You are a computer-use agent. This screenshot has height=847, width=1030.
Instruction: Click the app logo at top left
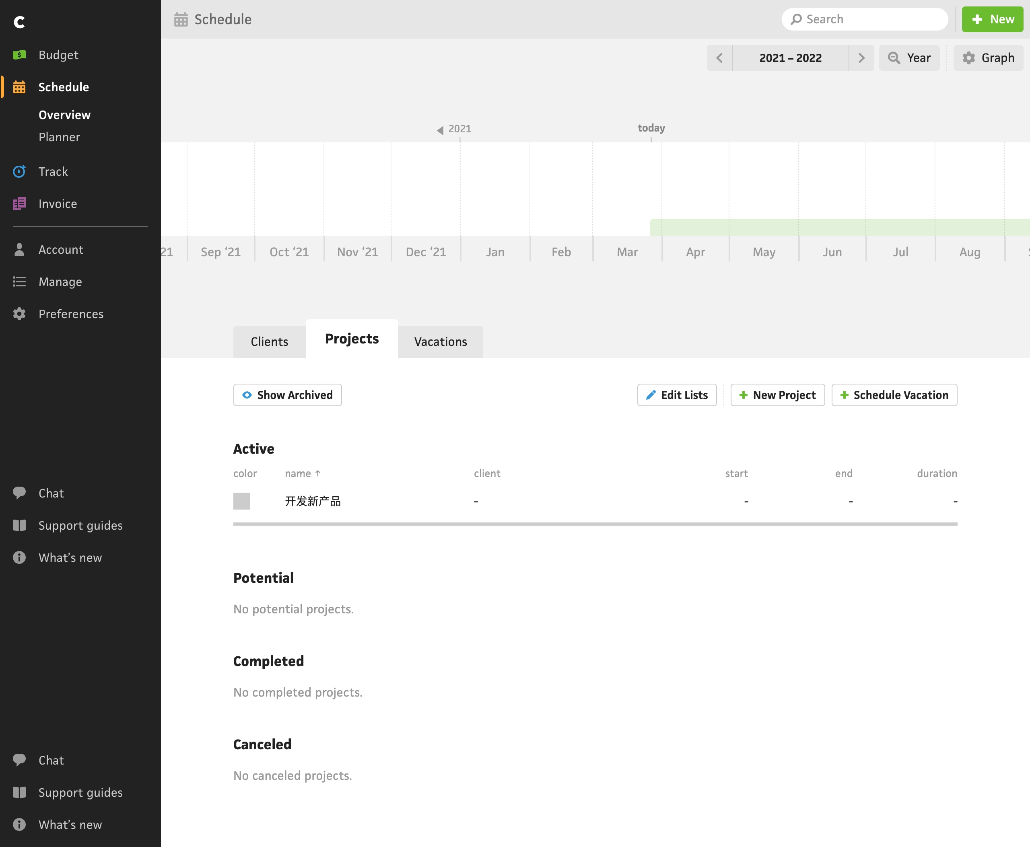[20, 22]
